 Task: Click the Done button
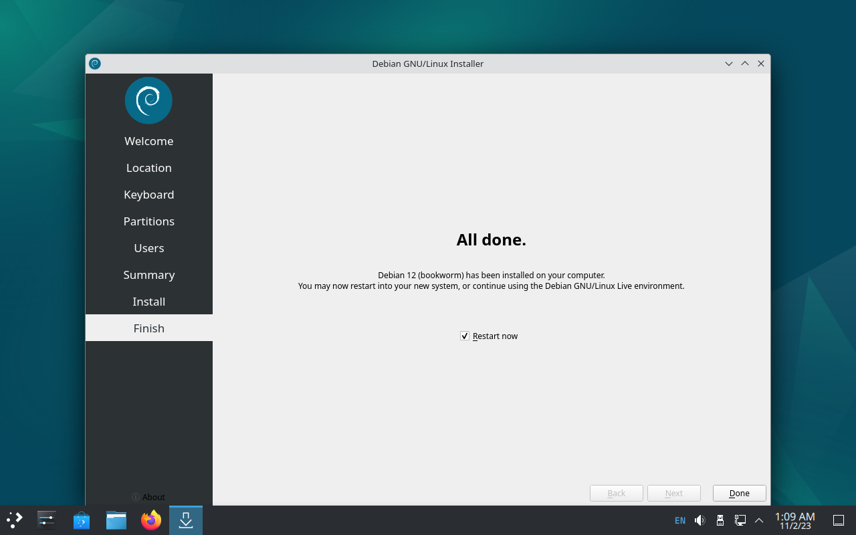(739, 493)
